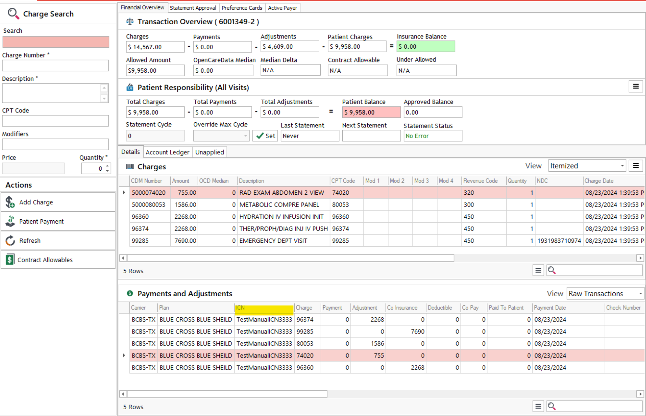
Task: Click the Patient Payment hand icon
Action: (11, 221)
